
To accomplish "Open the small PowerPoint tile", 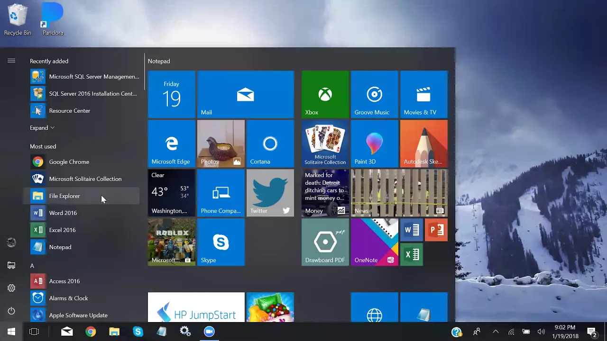I will click(x=436, y=230).
